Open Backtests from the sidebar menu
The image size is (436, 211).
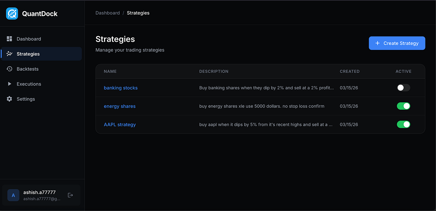click(41, 69)
